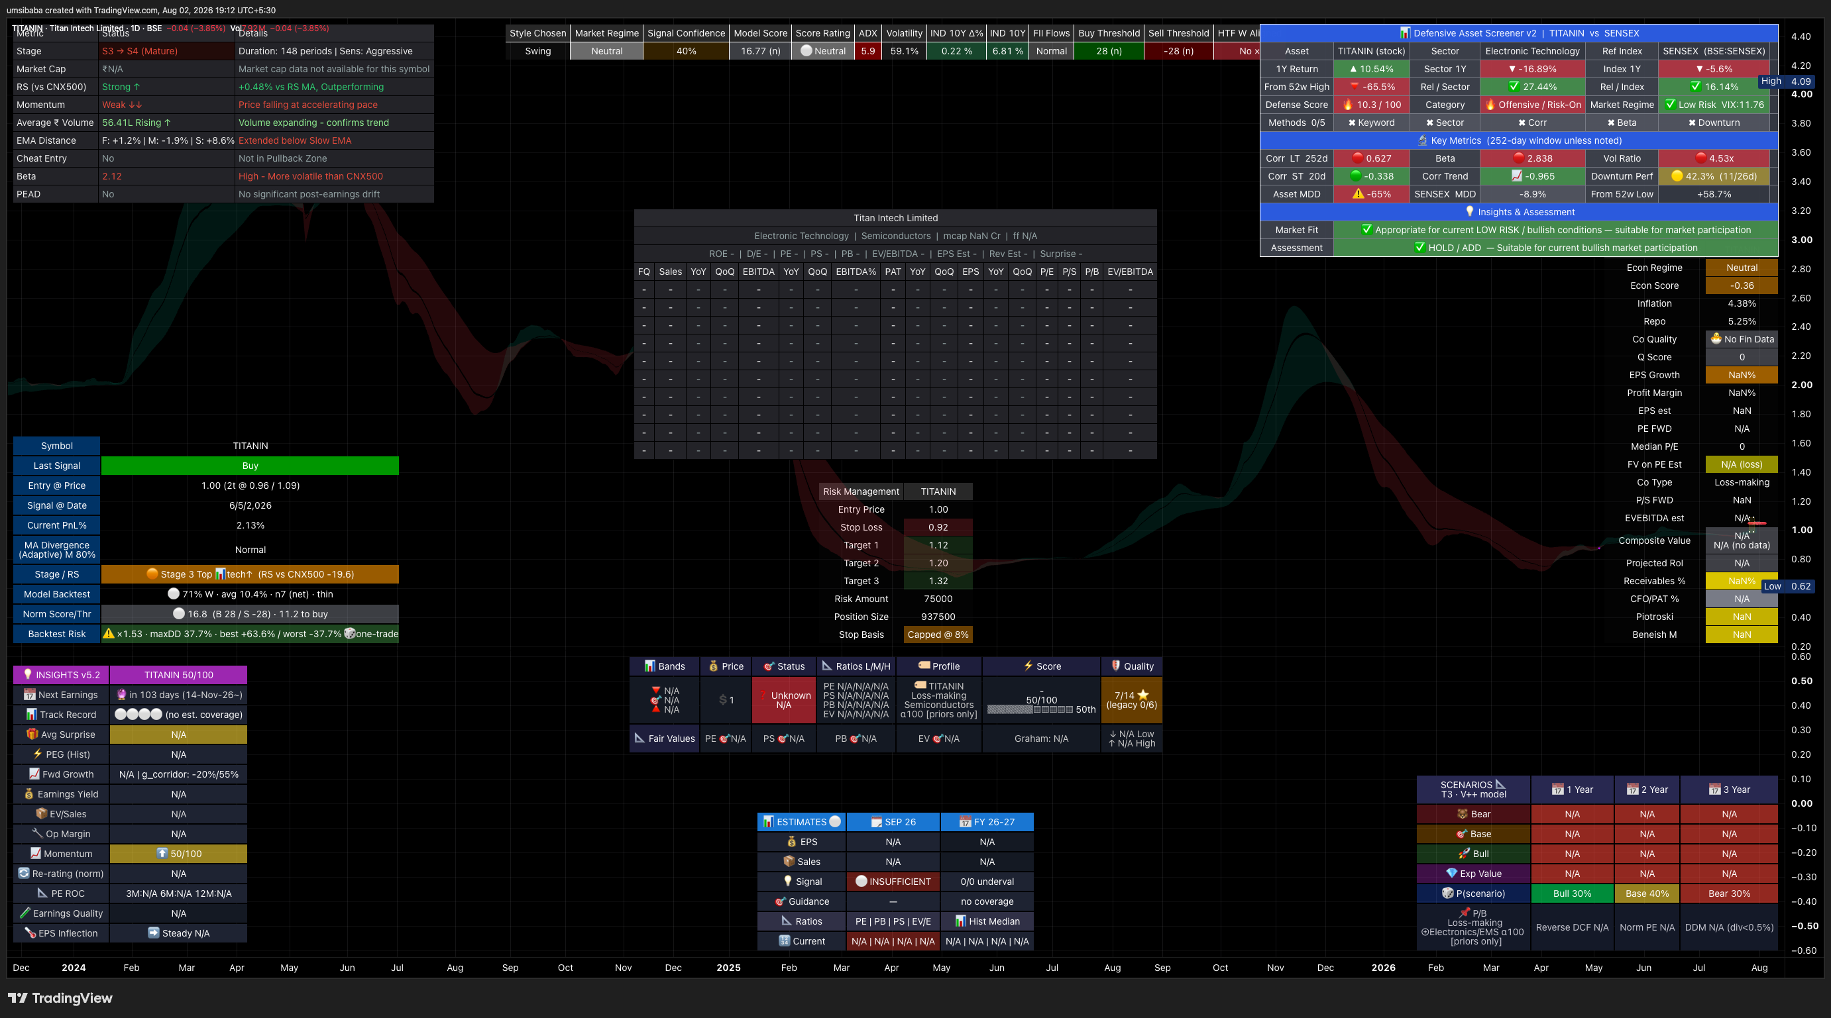Click the calendar icon beside Next Earnings
This screenshot has height=1018, width=1831.
pos(29,695)
